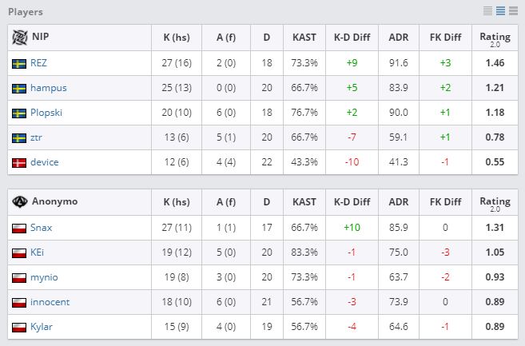
Task: Open the Anonymo team page link
Action: pos(54,201)
